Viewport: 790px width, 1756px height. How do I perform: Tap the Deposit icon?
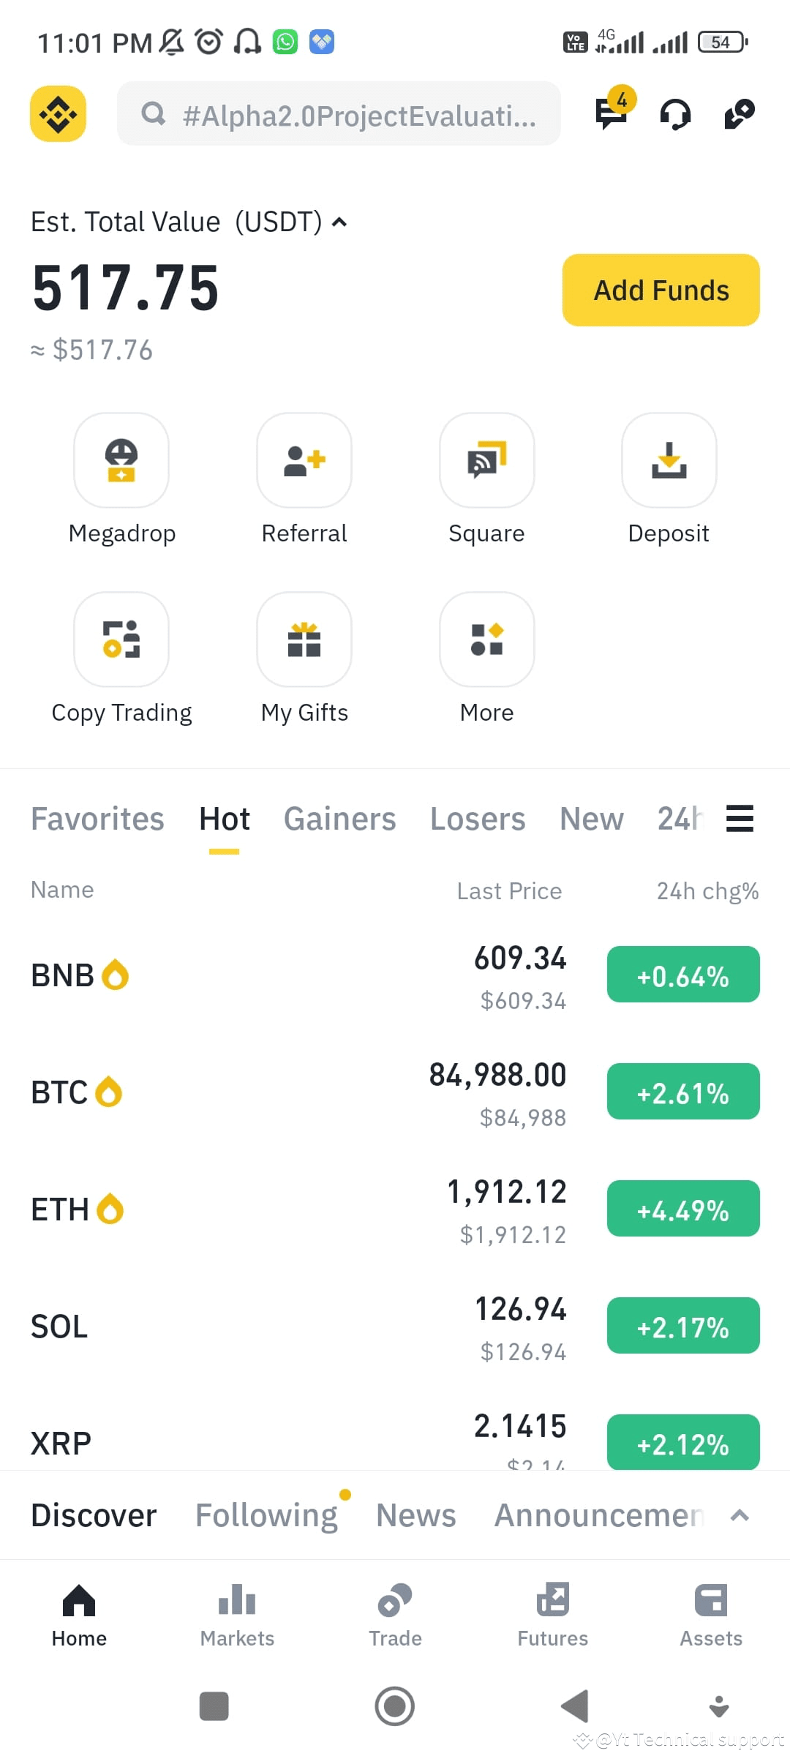[x=669, y=460]
